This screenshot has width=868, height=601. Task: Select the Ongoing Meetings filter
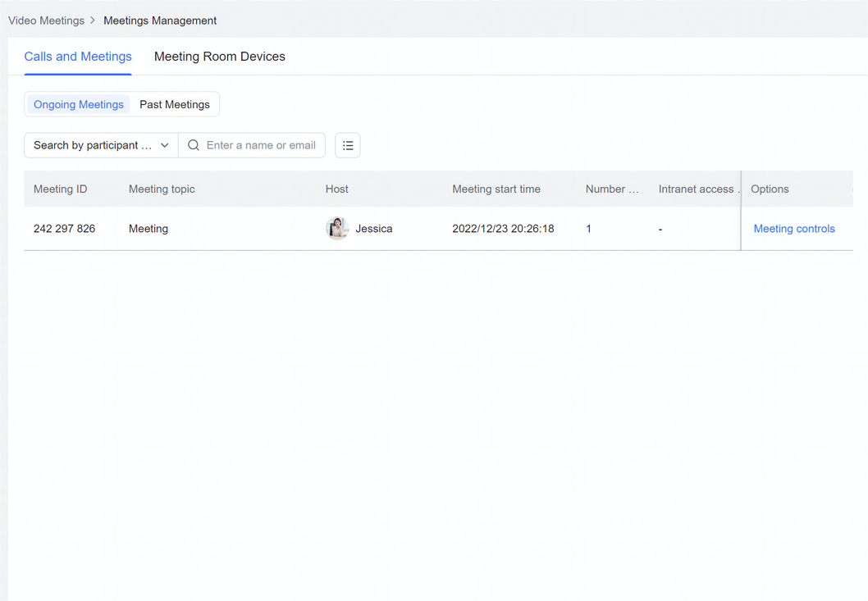tap(79, 104)
